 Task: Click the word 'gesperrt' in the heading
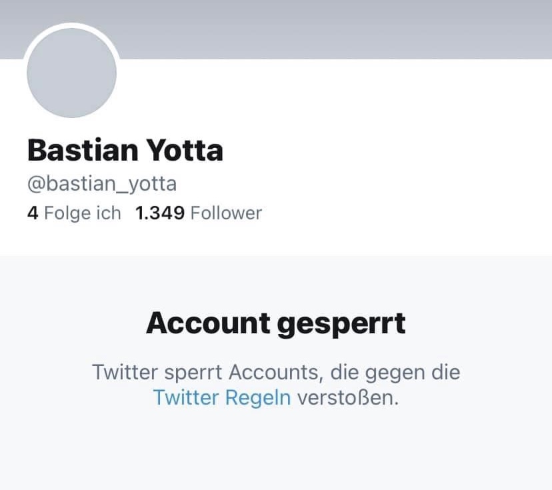click(341, 323)
